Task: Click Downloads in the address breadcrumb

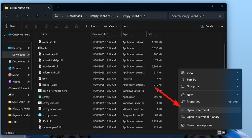Action: (74, 16)
